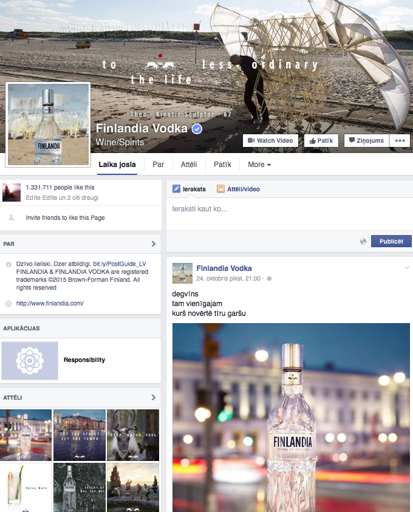Click the globe icon beside website link
Screen dimensions: 413x512
coord(9,304)
